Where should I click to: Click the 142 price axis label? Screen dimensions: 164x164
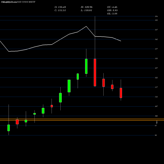[156, 39]
